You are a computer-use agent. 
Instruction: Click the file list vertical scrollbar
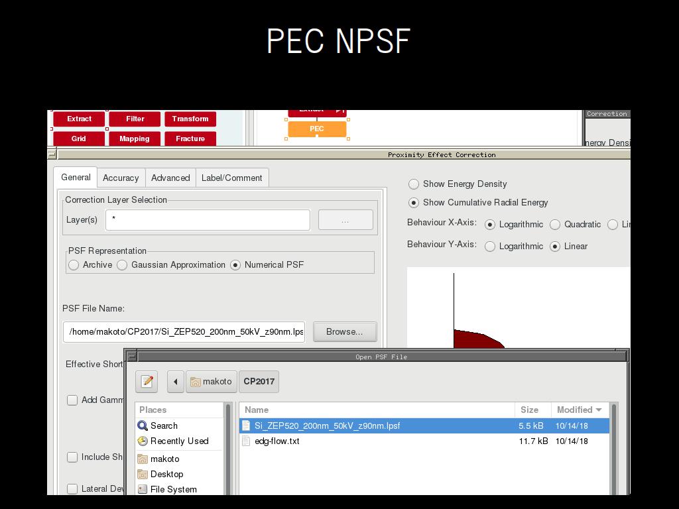pos(613,449)
